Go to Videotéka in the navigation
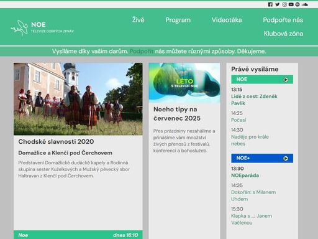318x239 pixels. click(x=227, y=20)
